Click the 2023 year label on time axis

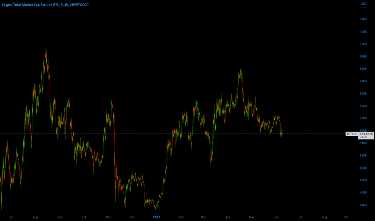tap(157, 217)
